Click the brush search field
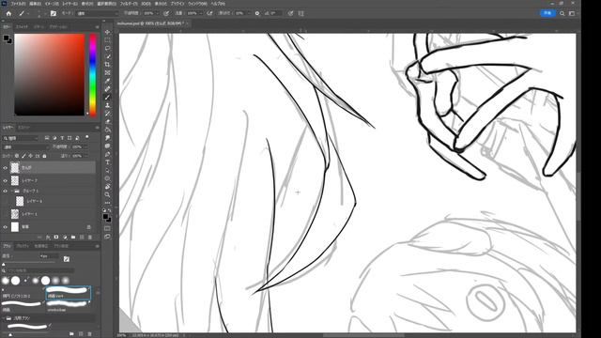The height and width of the screenshot is (338, 601). 40,270
